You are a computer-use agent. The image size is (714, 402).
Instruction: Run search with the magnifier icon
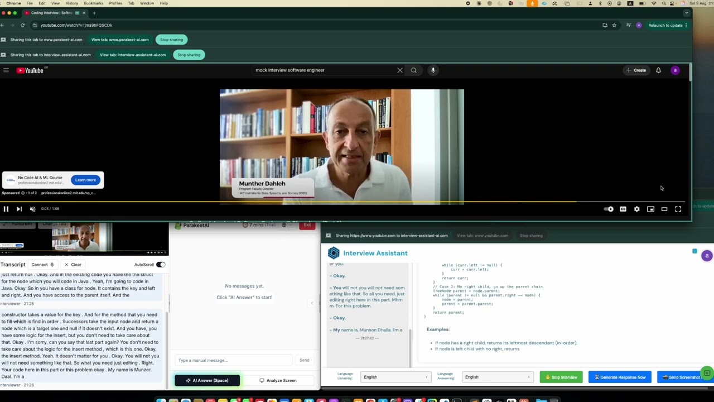pyautogui.click(x=414, y=70)
